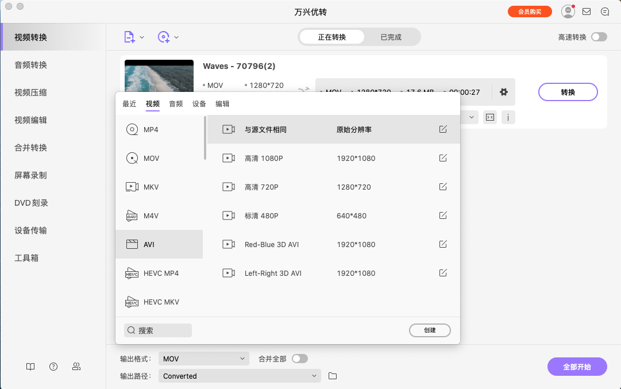Screen dimensions: 621x389
Task: Click the mail notification icon in titlebar
Action: 587,11
